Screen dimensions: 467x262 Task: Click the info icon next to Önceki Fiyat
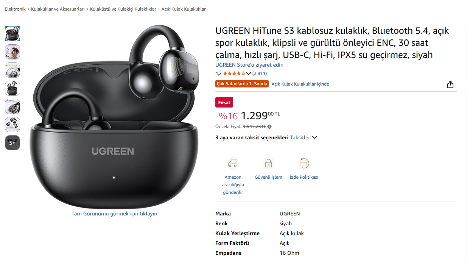point(269,127)
